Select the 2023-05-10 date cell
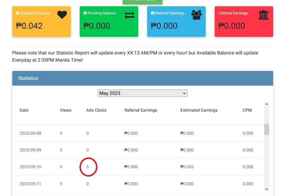This screenshot has height=196, width=304. (31, 167)
